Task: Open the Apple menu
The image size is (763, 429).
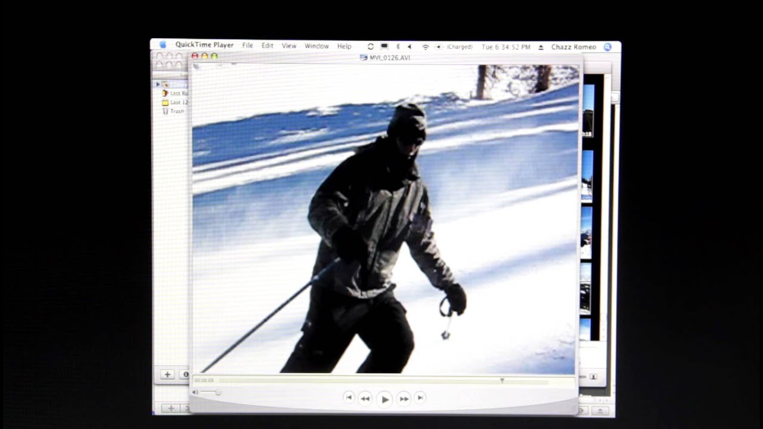Action: (162, 45)
